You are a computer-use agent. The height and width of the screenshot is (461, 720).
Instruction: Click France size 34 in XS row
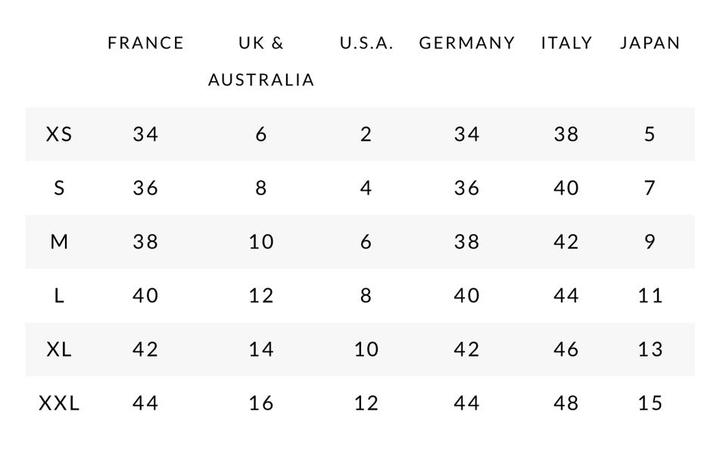click(x=145, y=135)
